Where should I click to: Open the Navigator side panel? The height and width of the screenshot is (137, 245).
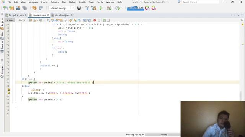[2, 71]
